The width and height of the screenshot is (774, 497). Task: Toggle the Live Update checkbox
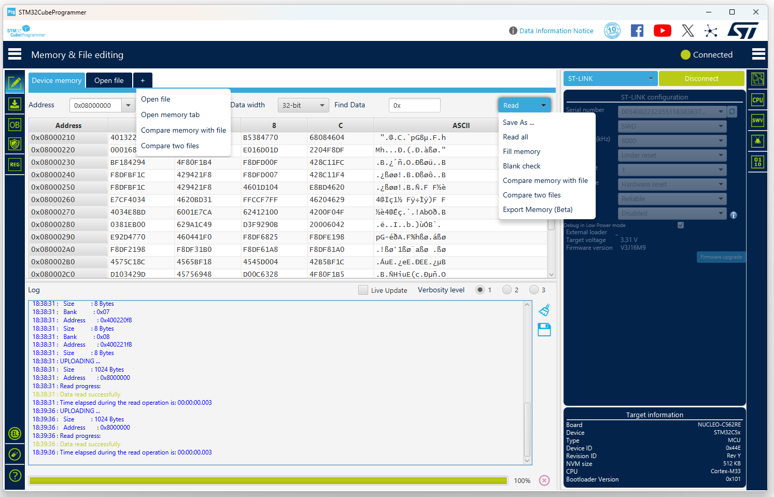[x=363, y=290]
